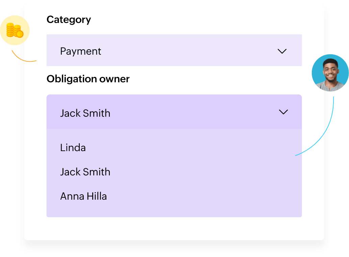
Task: Click empty area below Anna Hilla option
Action: (174, 210)
